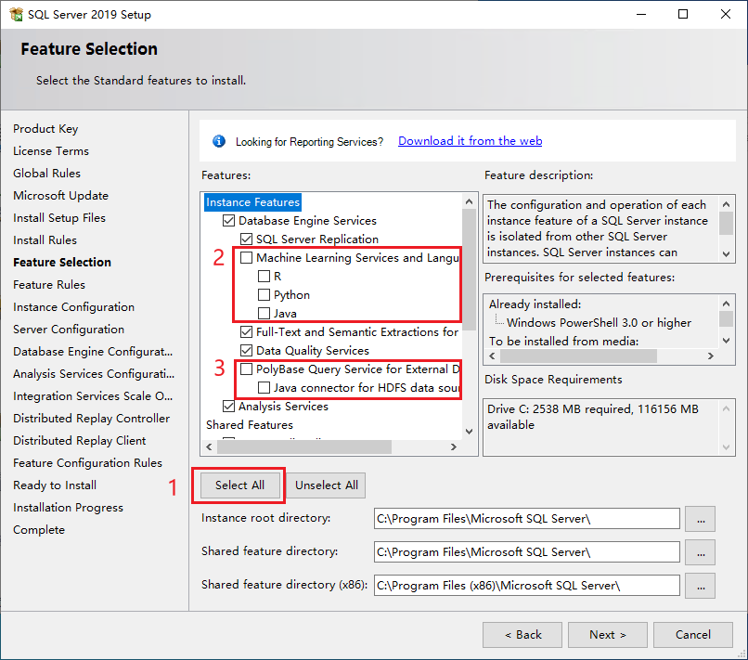748x660 pixels.
Task: Select the Instance Features tree node
Action: point(252,202)
